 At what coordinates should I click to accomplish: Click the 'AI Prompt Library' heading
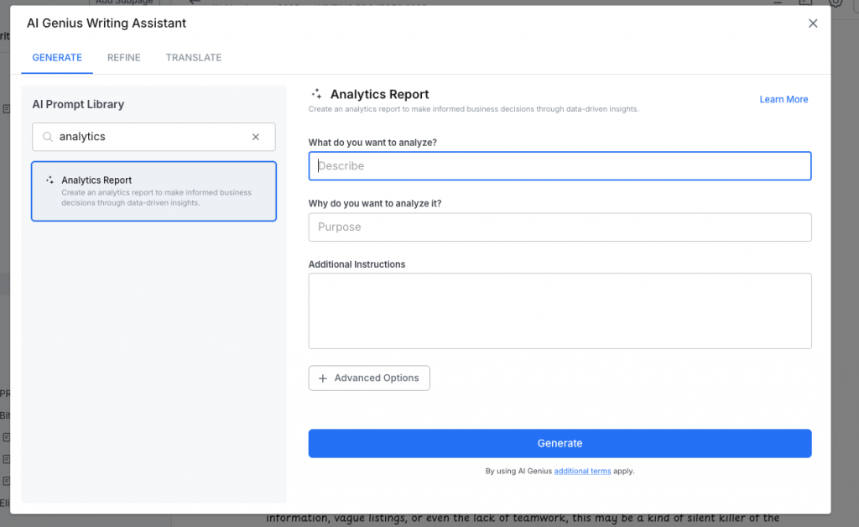tap(78, 104)
